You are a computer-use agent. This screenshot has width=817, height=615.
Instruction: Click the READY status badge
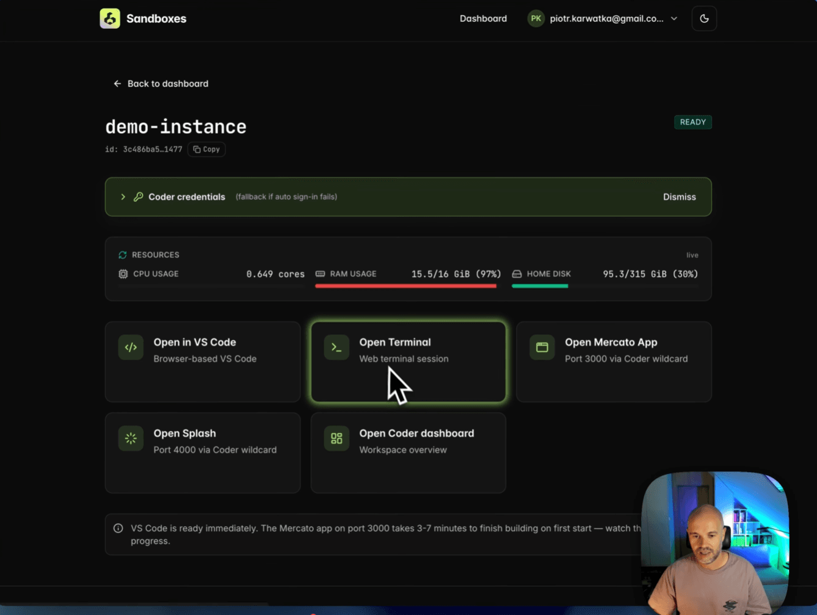click(x=692, y=122)
